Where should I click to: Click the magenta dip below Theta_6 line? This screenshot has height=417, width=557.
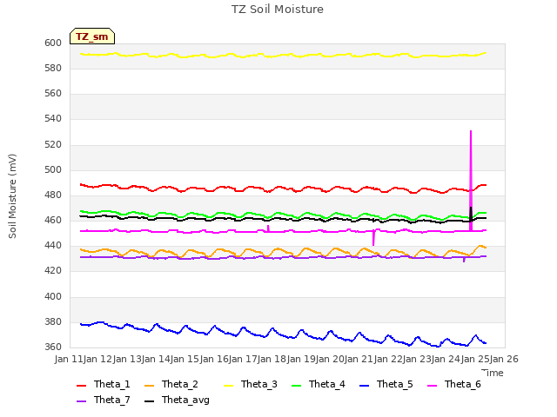pyautogui.click(x=373, y=238)
